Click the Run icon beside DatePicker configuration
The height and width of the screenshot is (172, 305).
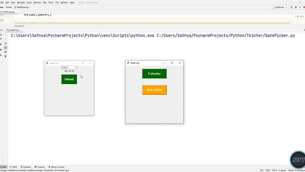point(291,7)
